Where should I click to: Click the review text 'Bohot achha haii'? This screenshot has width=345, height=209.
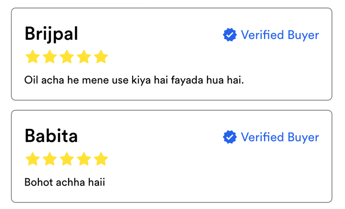click(65, 182)
